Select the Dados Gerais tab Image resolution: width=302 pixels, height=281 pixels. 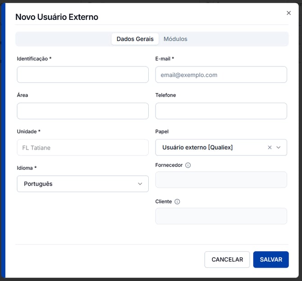[x=135, y=39]
